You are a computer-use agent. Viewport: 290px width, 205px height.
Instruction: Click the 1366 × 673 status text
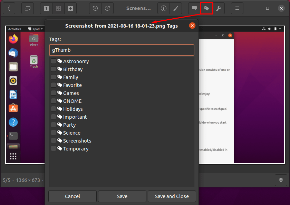[x=28, y=180]
